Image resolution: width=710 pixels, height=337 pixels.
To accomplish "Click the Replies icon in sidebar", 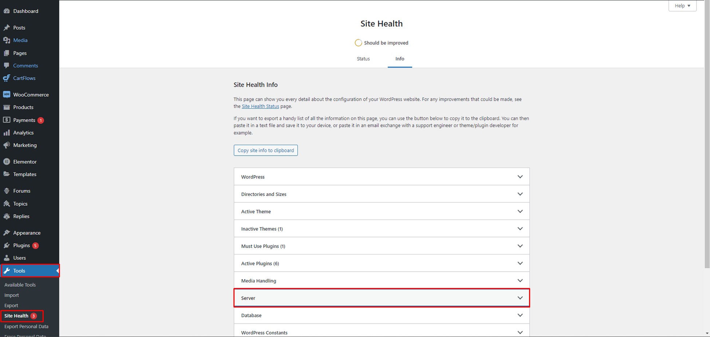I will pyautogui.click(x=7, y=216).
